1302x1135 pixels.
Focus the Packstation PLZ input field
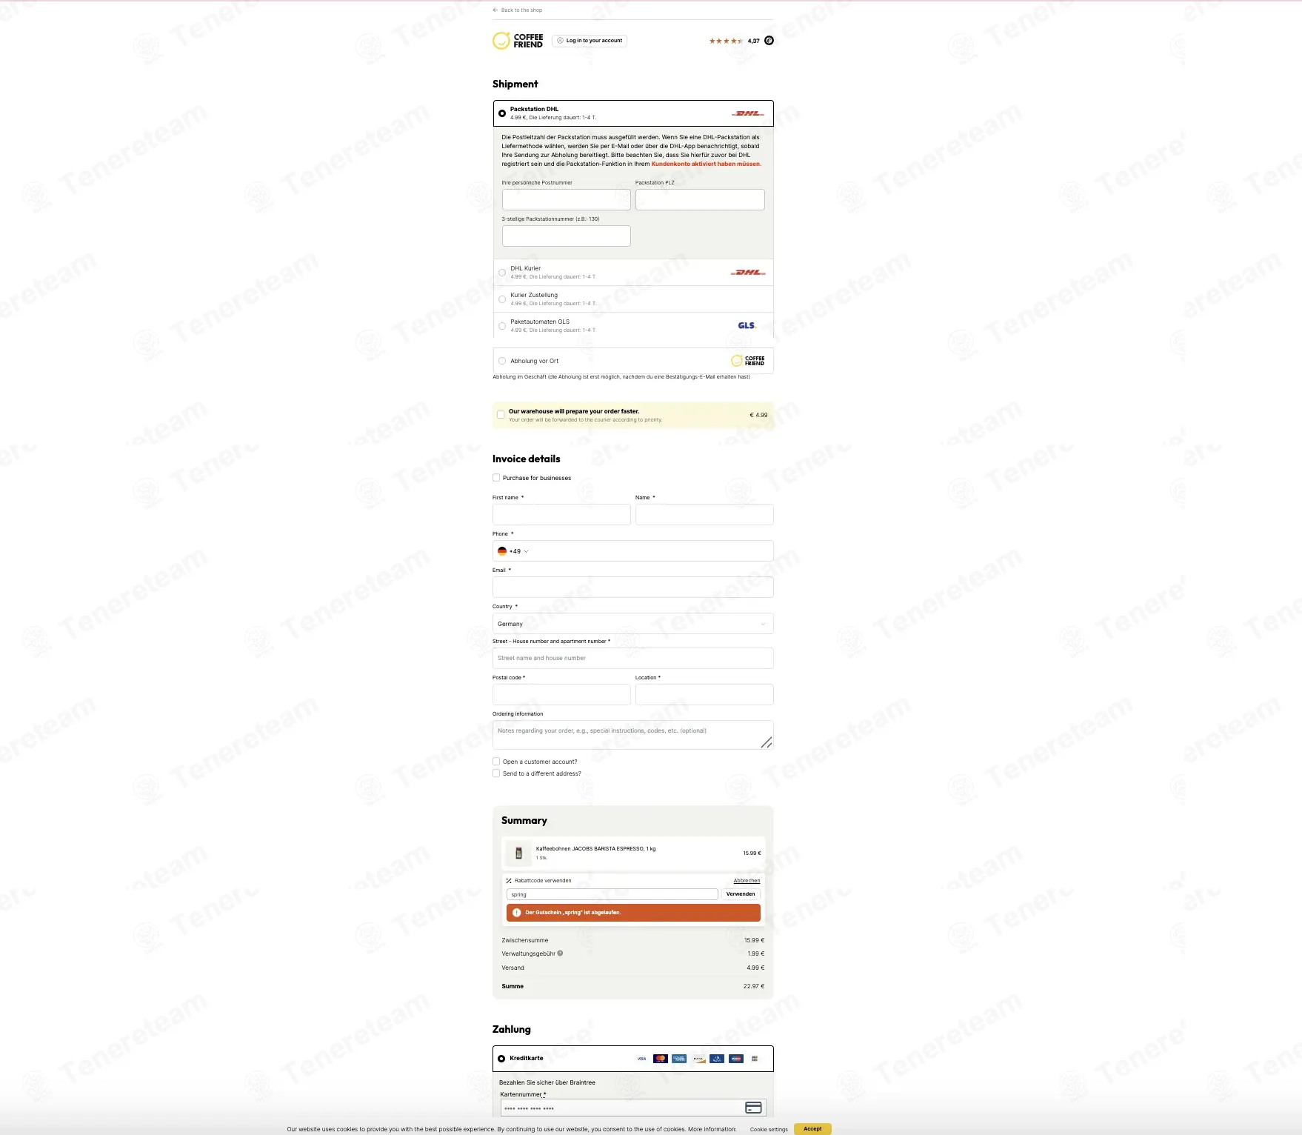pos(700,199)
